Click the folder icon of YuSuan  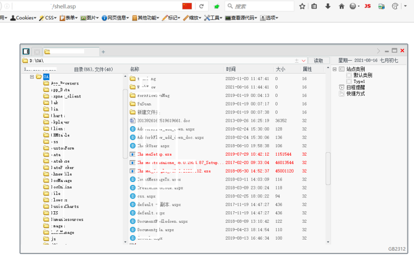click(133, 104)
